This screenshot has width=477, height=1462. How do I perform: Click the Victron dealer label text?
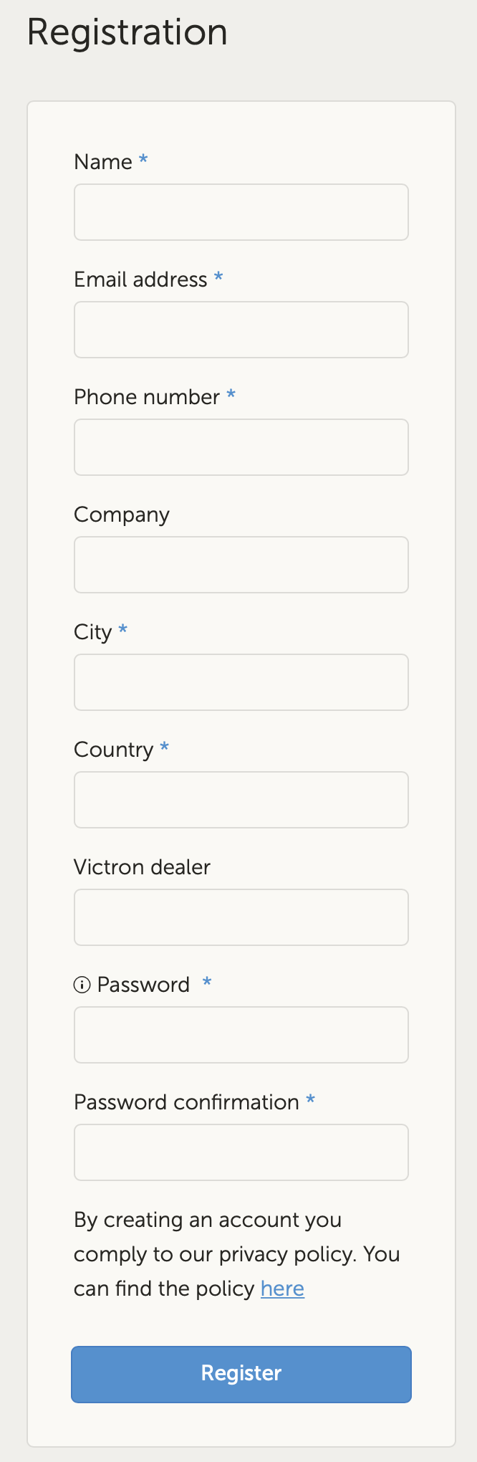(141, 867)
